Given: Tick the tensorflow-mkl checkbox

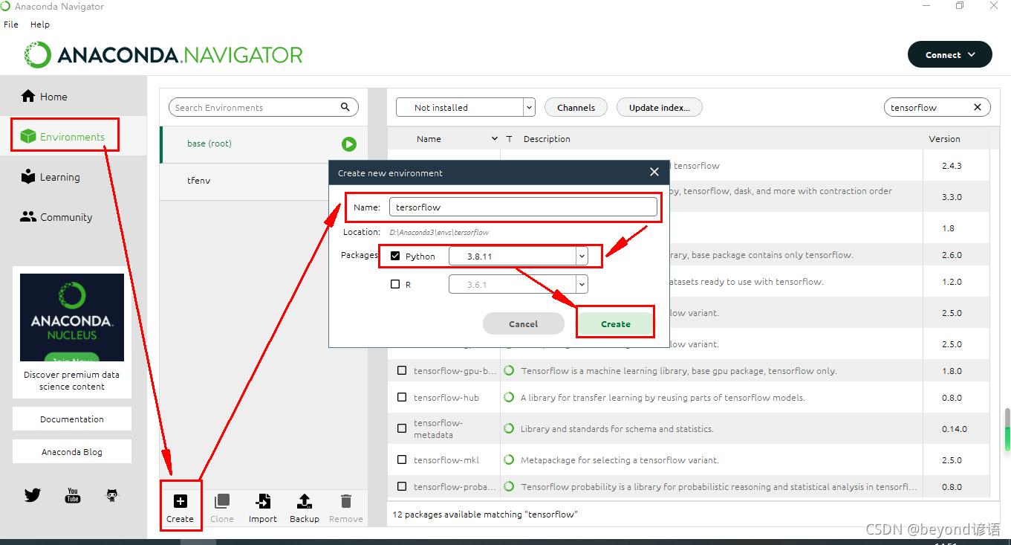Looking at the screenshot, I should 402,460.
